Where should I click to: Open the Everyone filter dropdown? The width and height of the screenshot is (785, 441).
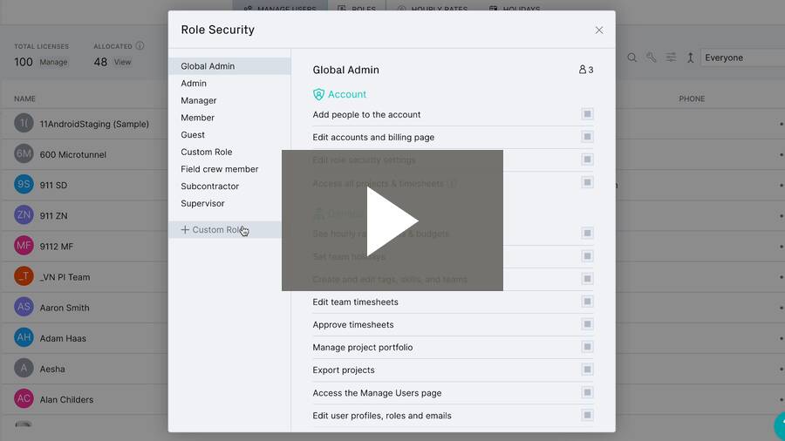pos(742,58)
